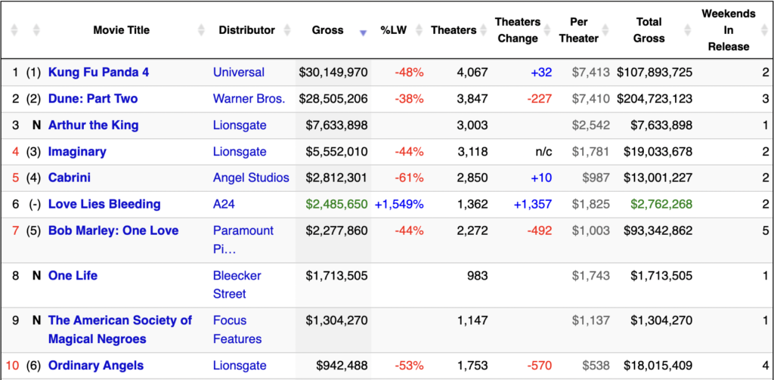Screen dimensions: 774x380
Task: Sort table by Theaters Change column header
Action: (x=518, y=30)
